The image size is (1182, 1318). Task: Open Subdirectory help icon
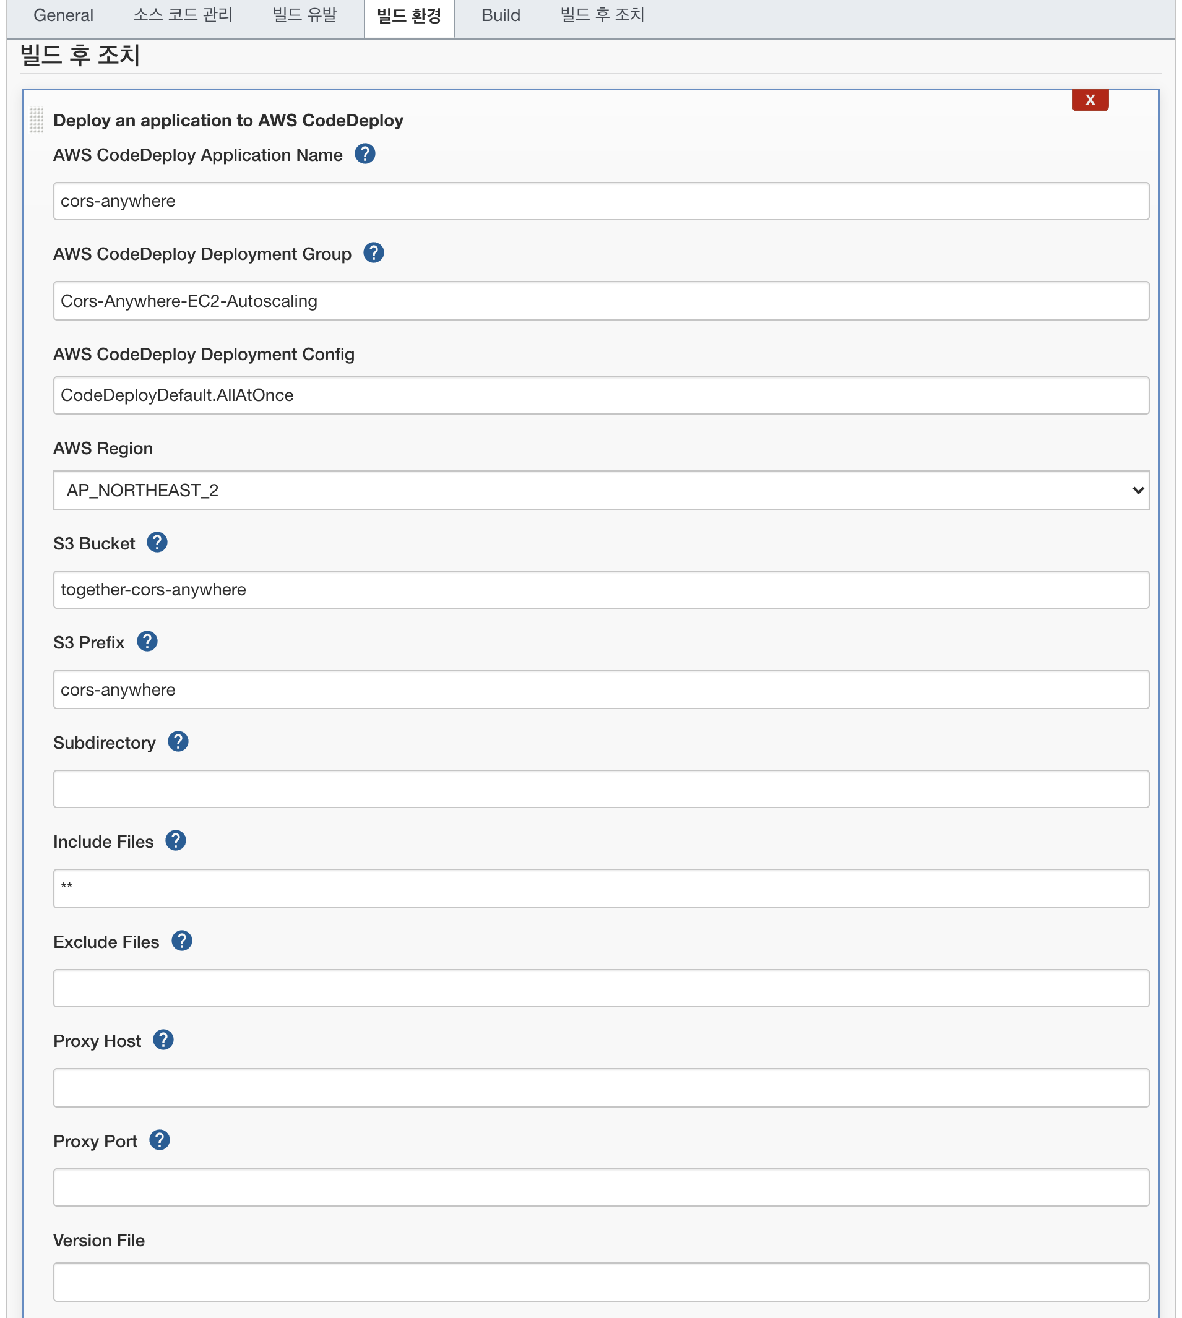(178, 741)
